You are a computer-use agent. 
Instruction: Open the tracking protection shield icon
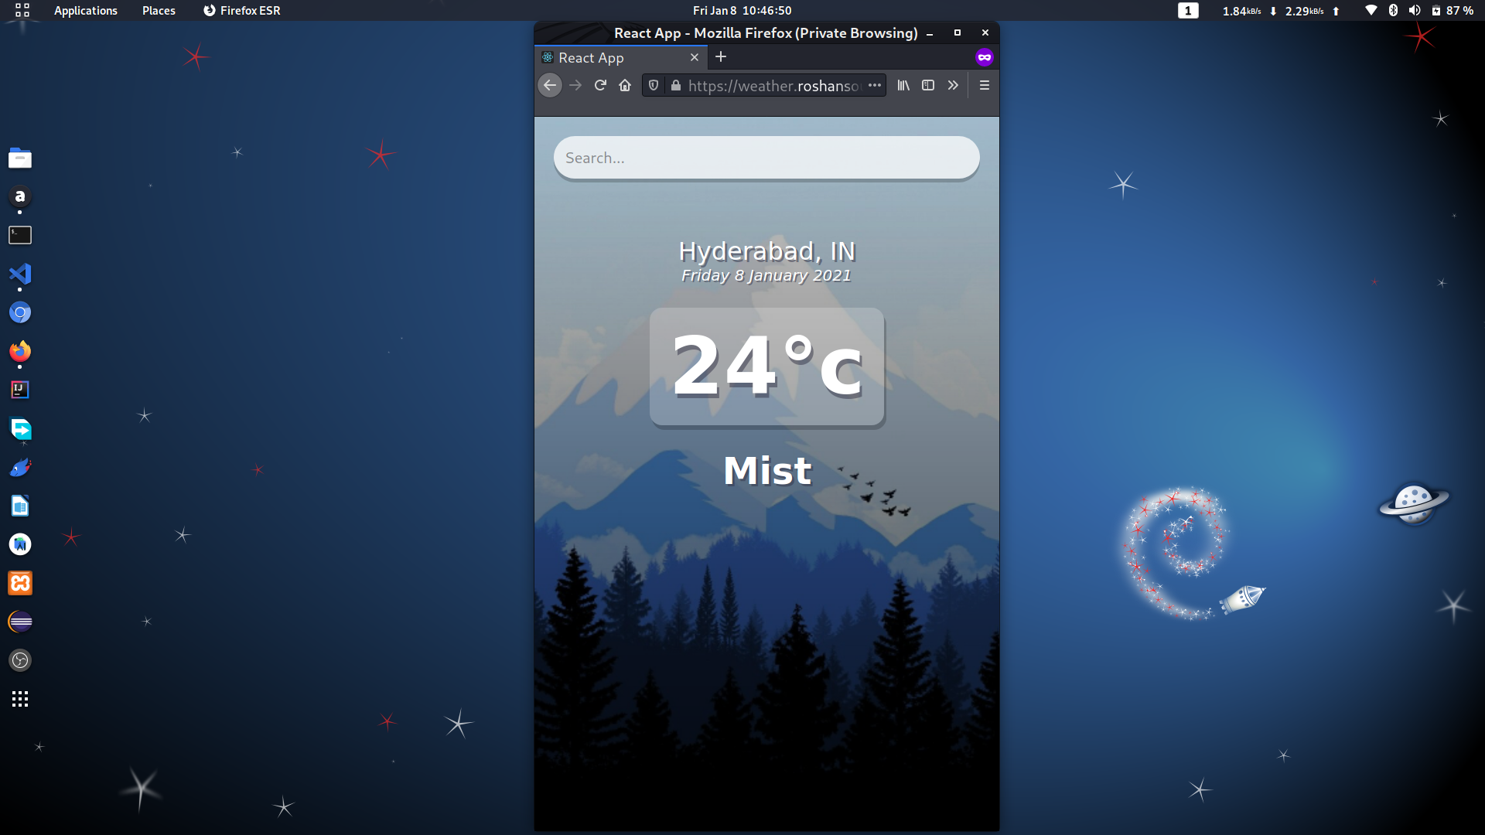(654, 85)
